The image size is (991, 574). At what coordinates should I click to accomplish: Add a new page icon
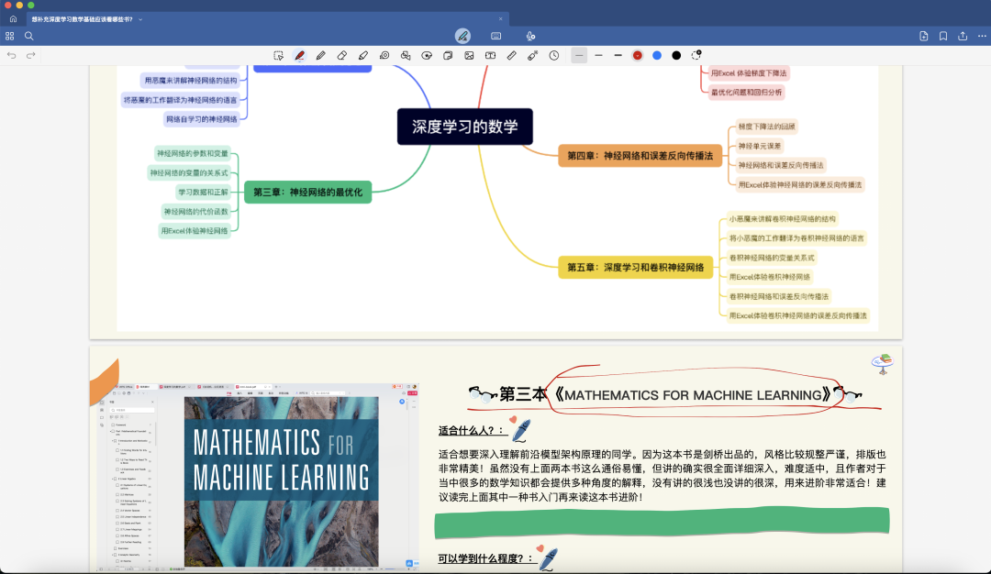coord(923,36)
